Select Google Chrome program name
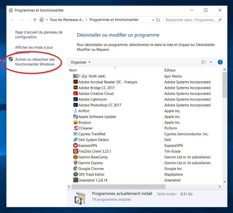This screenshot has height=213, width=233. pos(91,168)
